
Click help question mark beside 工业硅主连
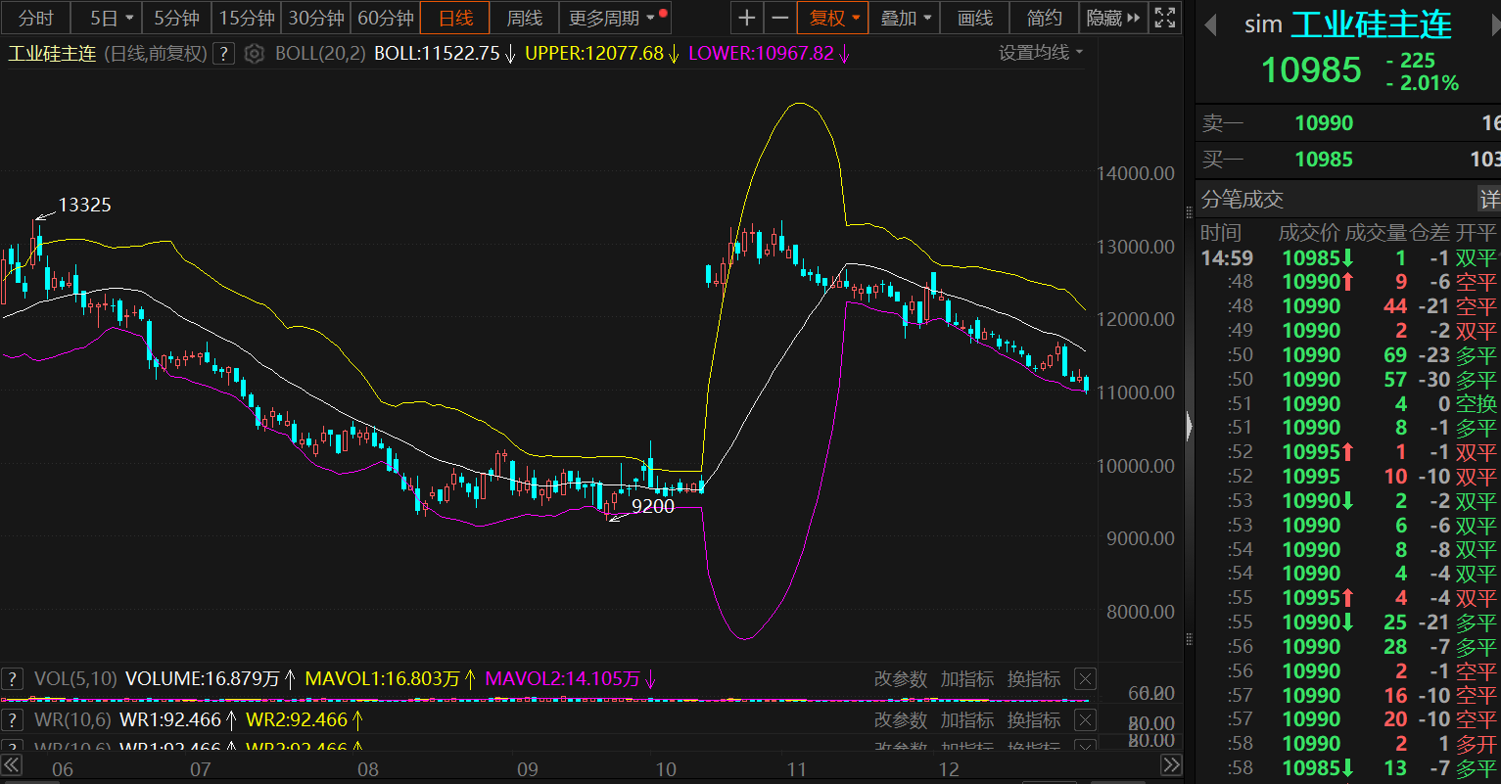[x=223, y=54]
